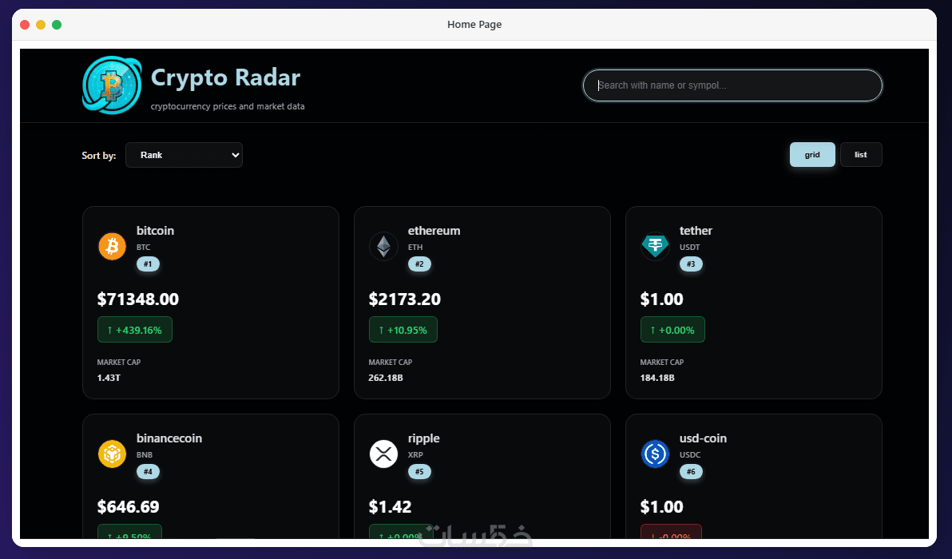Close the window with the red button

[x=25, y=24]
